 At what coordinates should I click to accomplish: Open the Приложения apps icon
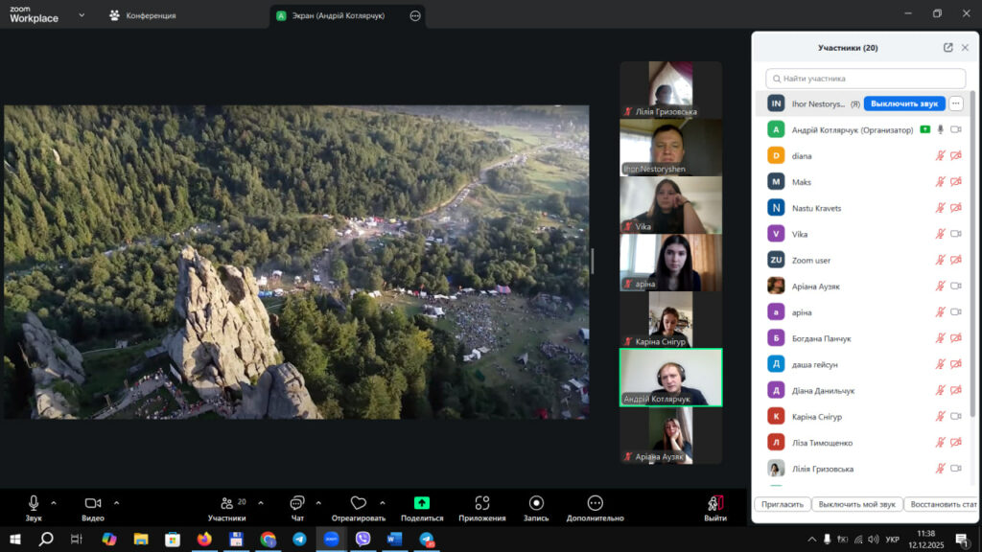[481, 503]
